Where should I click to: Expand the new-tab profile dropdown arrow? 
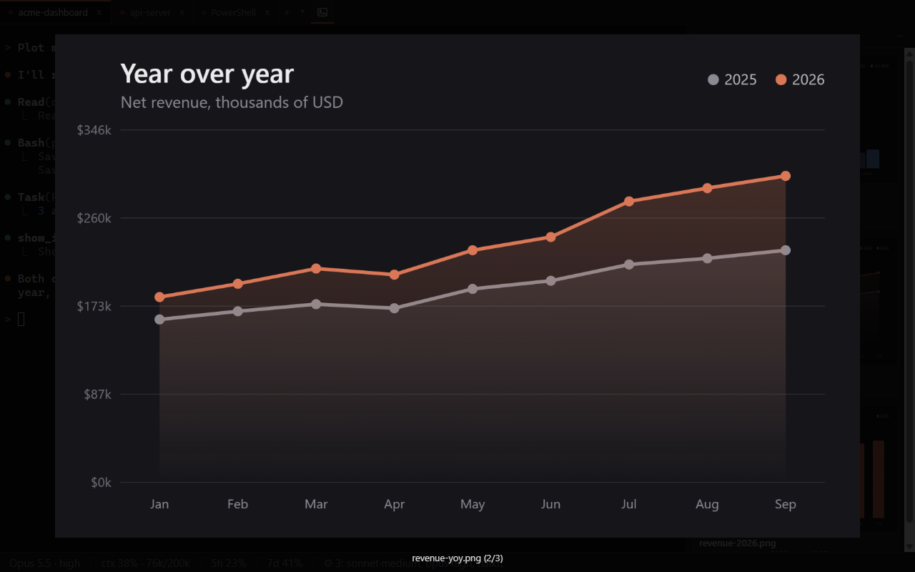[x=302, y=12]
